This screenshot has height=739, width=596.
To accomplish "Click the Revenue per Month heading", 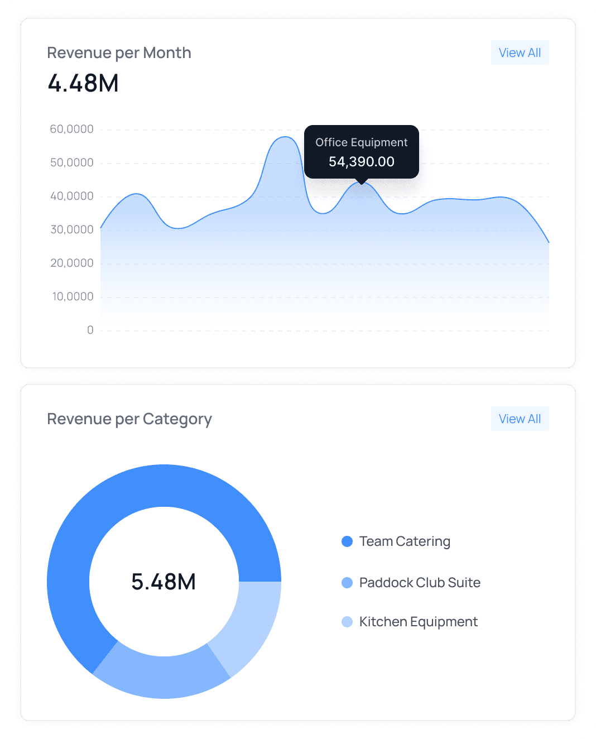I will (119, 52).
